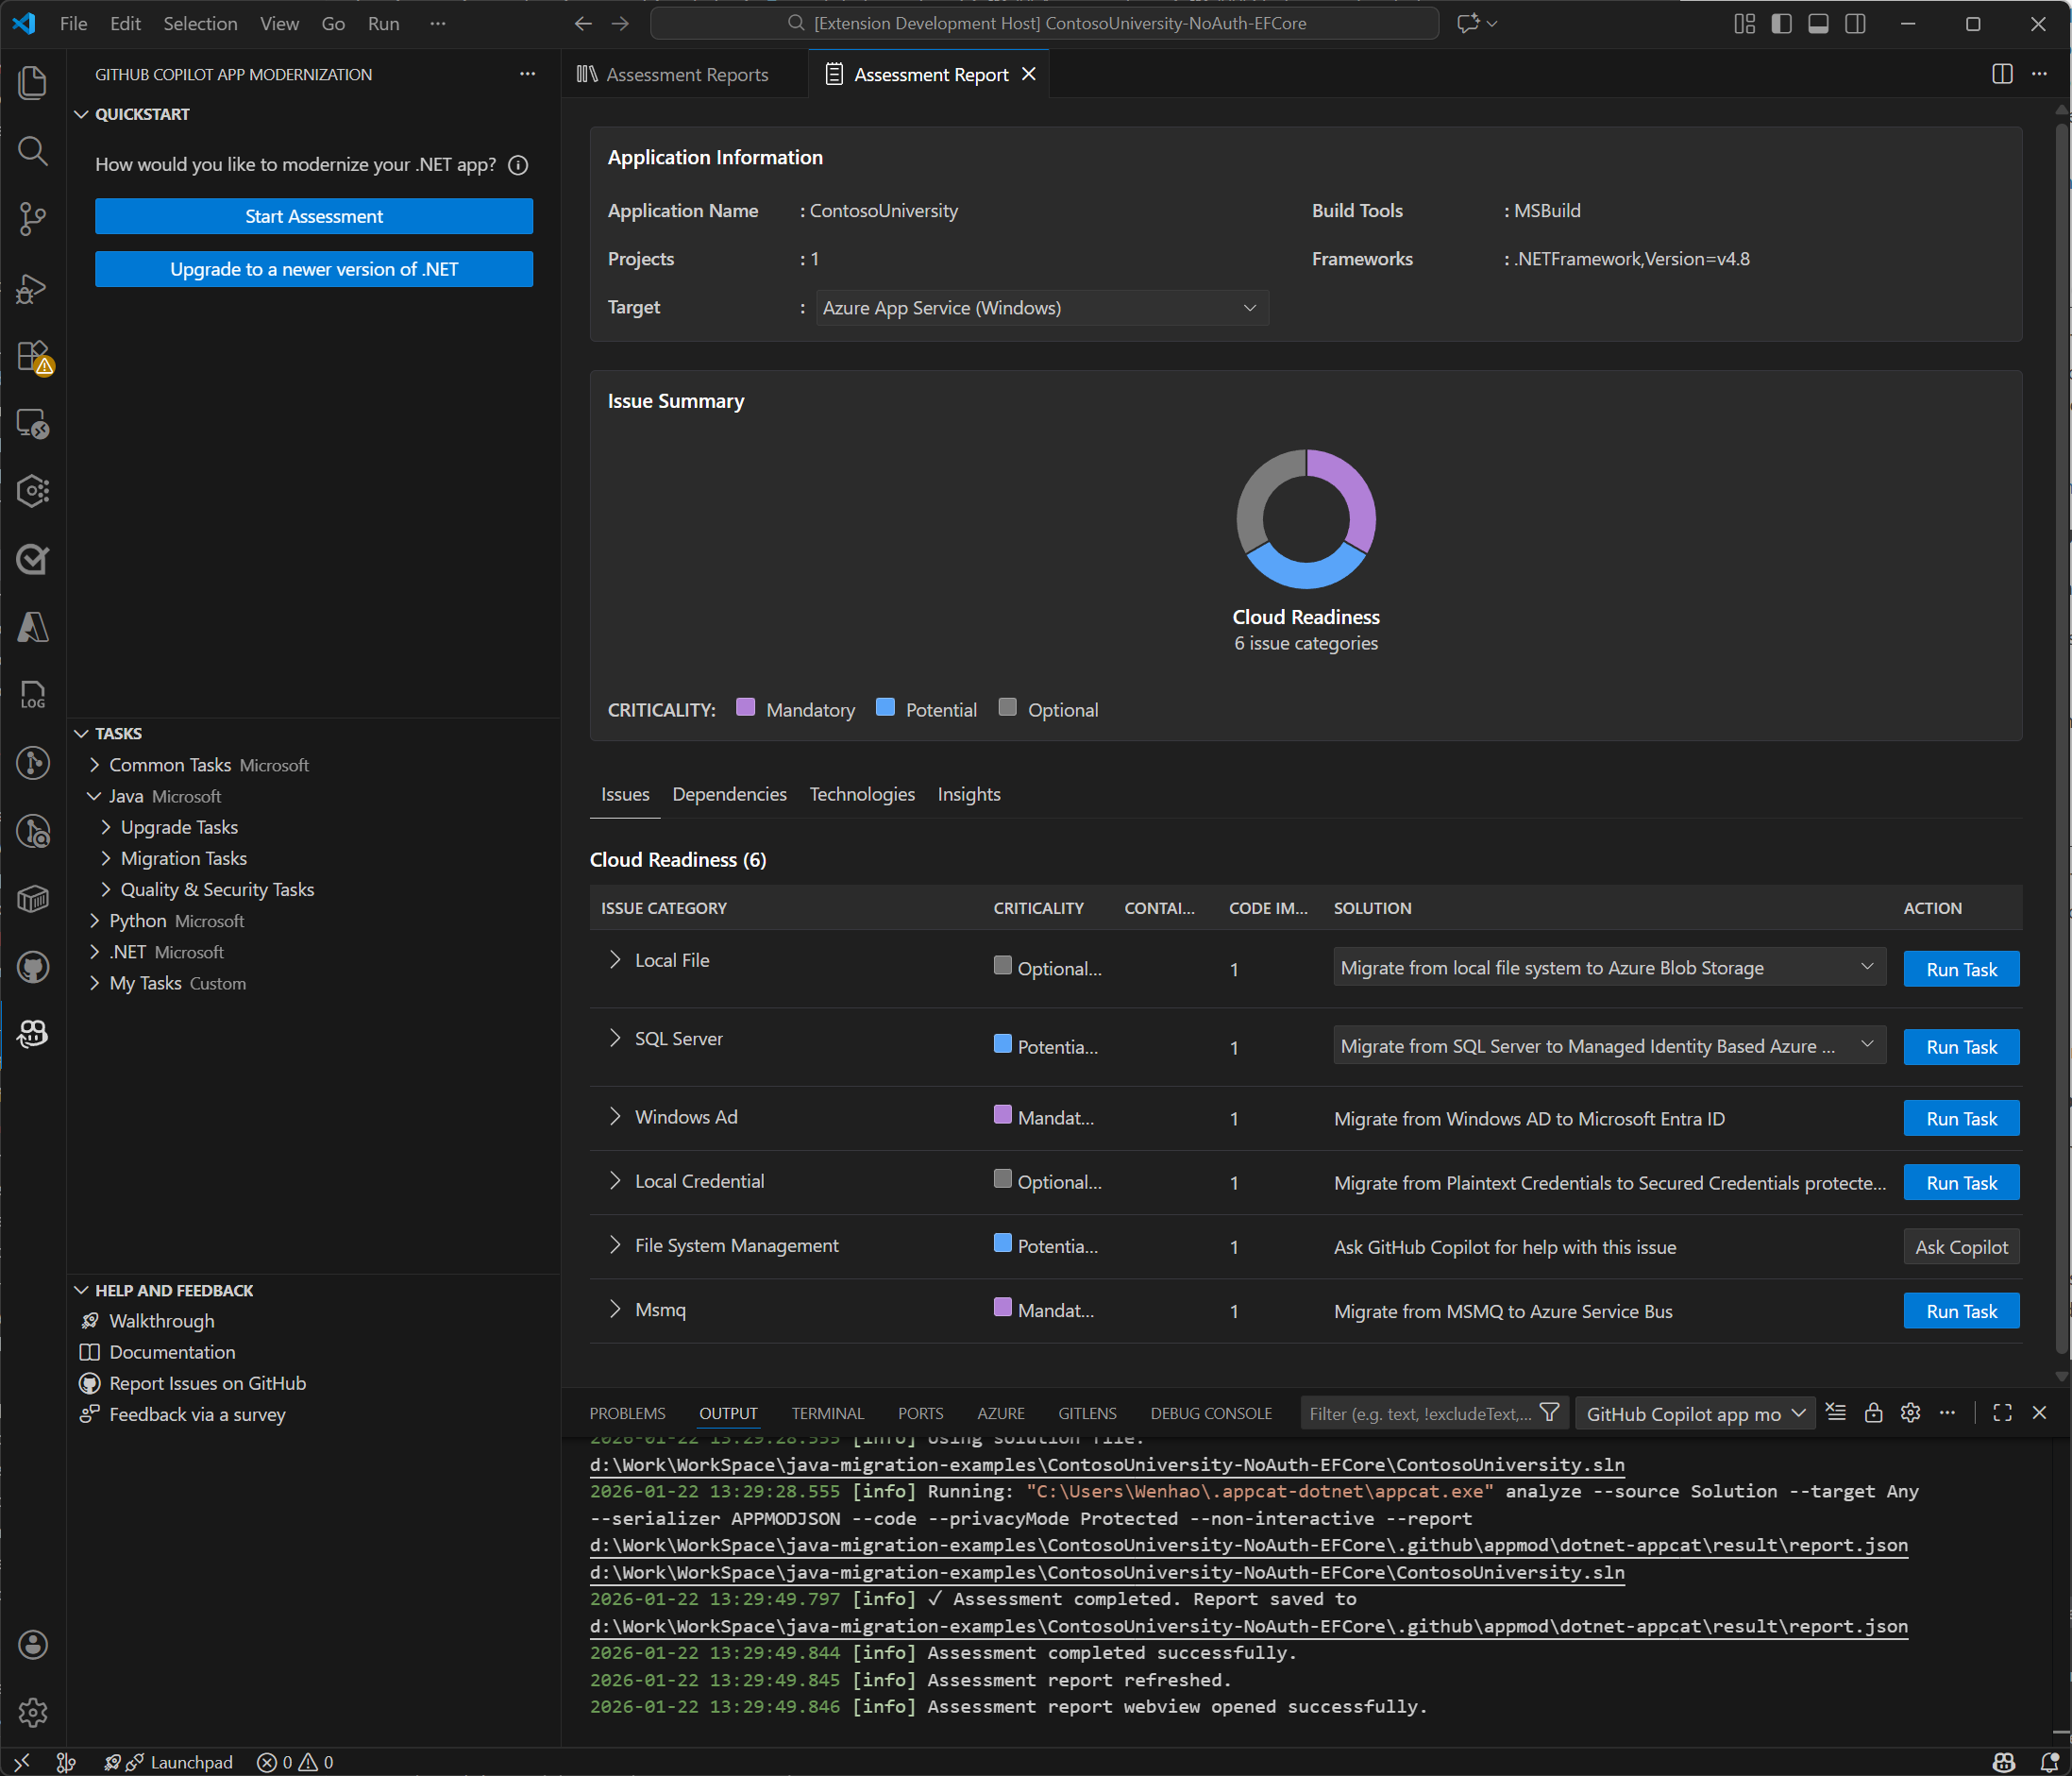Switch to the Dependencies tab
Image resolution: width=2072 pixels, height=1776 pixels.
[x=729, y=794]
